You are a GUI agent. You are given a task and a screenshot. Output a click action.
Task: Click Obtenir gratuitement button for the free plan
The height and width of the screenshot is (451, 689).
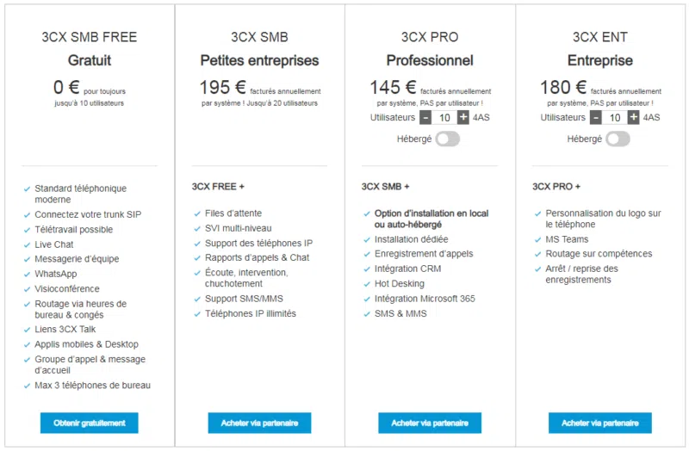pos(90,423)
